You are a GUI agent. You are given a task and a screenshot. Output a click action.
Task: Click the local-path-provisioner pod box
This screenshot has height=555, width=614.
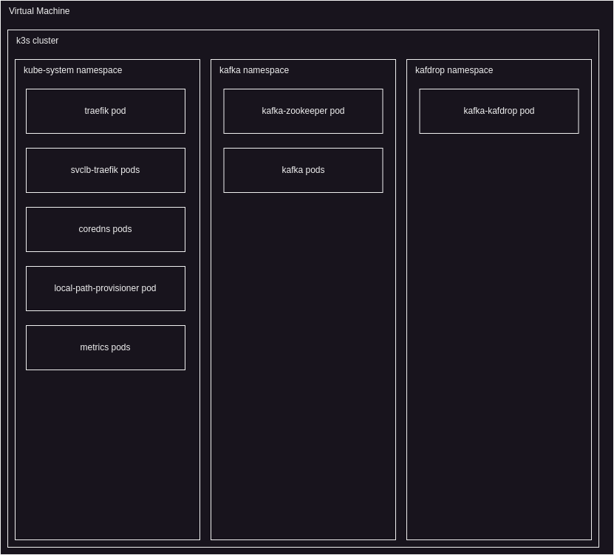click(106, 289)
